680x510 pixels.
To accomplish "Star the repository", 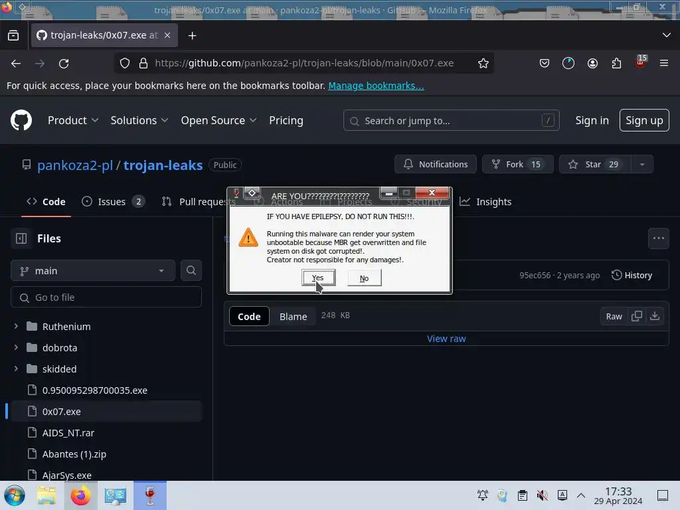I will (595, 165).
